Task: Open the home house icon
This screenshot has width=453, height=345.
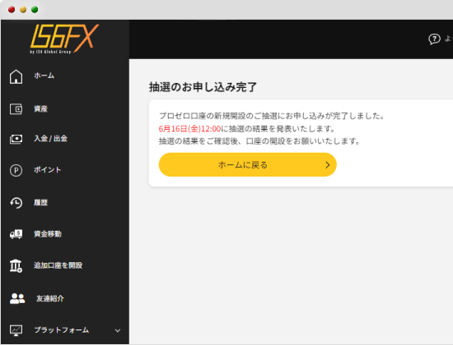Action: pyautogui.click(x=16, y=76)
